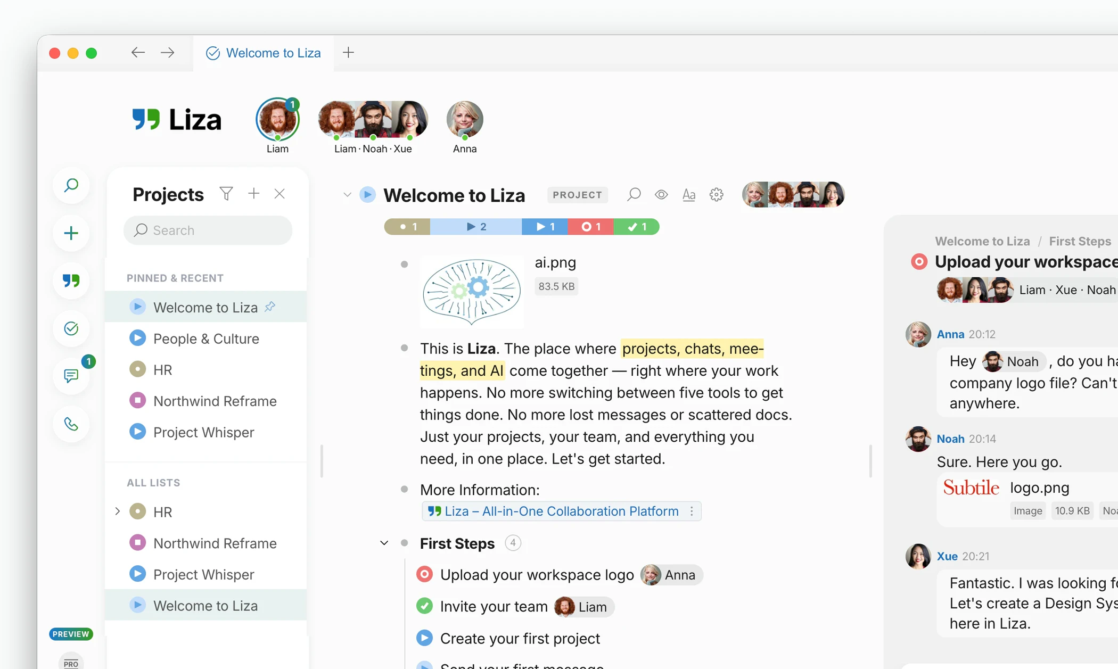
Task: Open the phone calls icon in sidebar
Action: click(x=71, y=424)
